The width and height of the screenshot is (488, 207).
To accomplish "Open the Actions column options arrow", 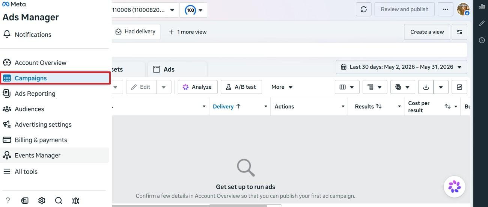I will (x=343, y=106).
